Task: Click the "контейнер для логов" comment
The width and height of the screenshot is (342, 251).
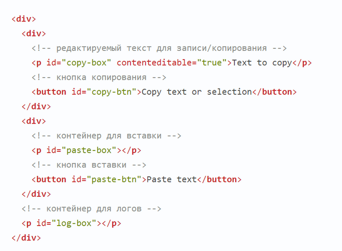Action: [x=91, y=209]
